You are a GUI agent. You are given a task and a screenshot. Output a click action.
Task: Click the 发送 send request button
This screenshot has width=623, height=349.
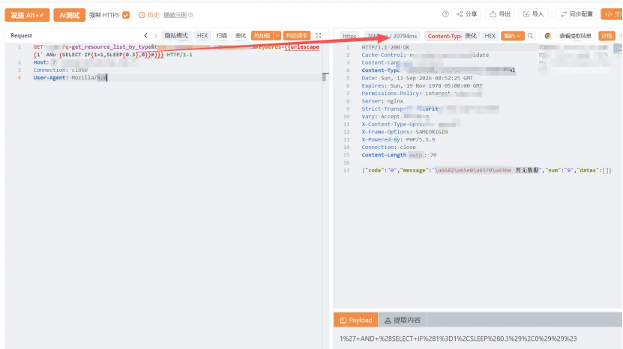[x=27, y=15]
